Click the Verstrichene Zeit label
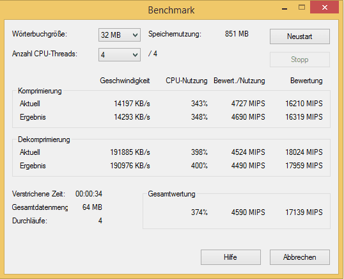 click(38, 194)
